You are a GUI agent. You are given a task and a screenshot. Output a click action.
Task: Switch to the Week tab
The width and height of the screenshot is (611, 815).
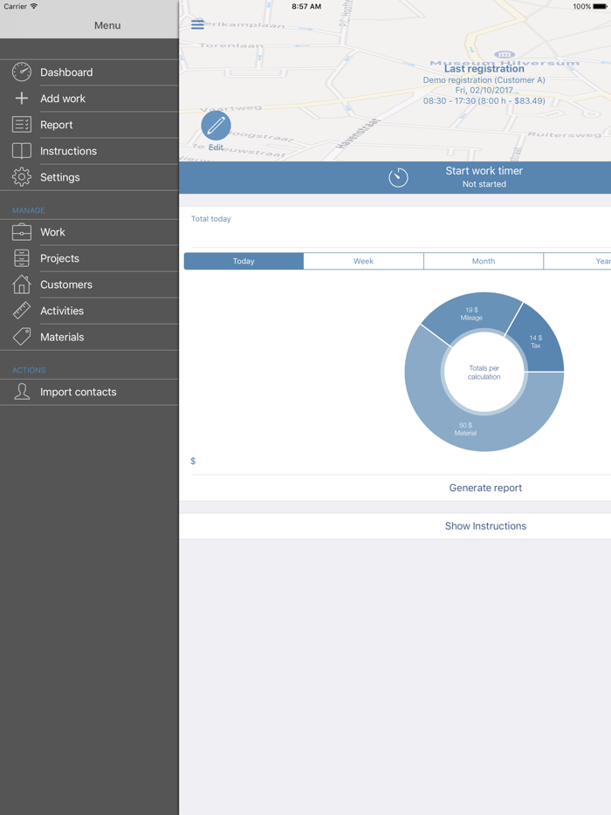coord(363,261)
